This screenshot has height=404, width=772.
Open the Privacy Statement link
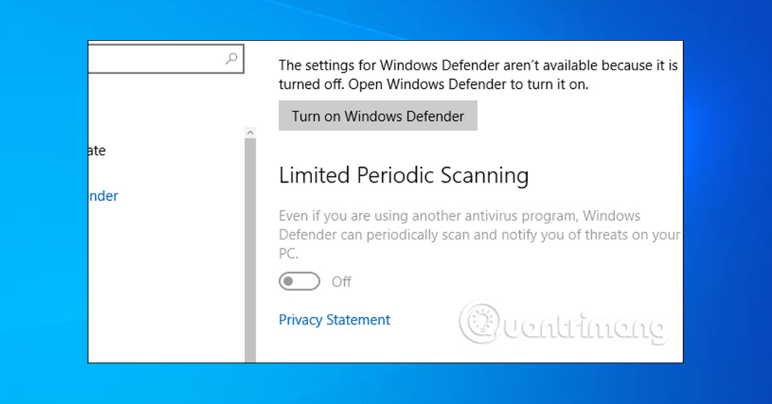click(x=335, y=320)
